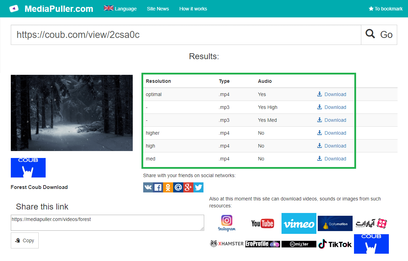This screenshot has width=408, height=261.
Task: Click the Share this link heading
Action: 42,207
